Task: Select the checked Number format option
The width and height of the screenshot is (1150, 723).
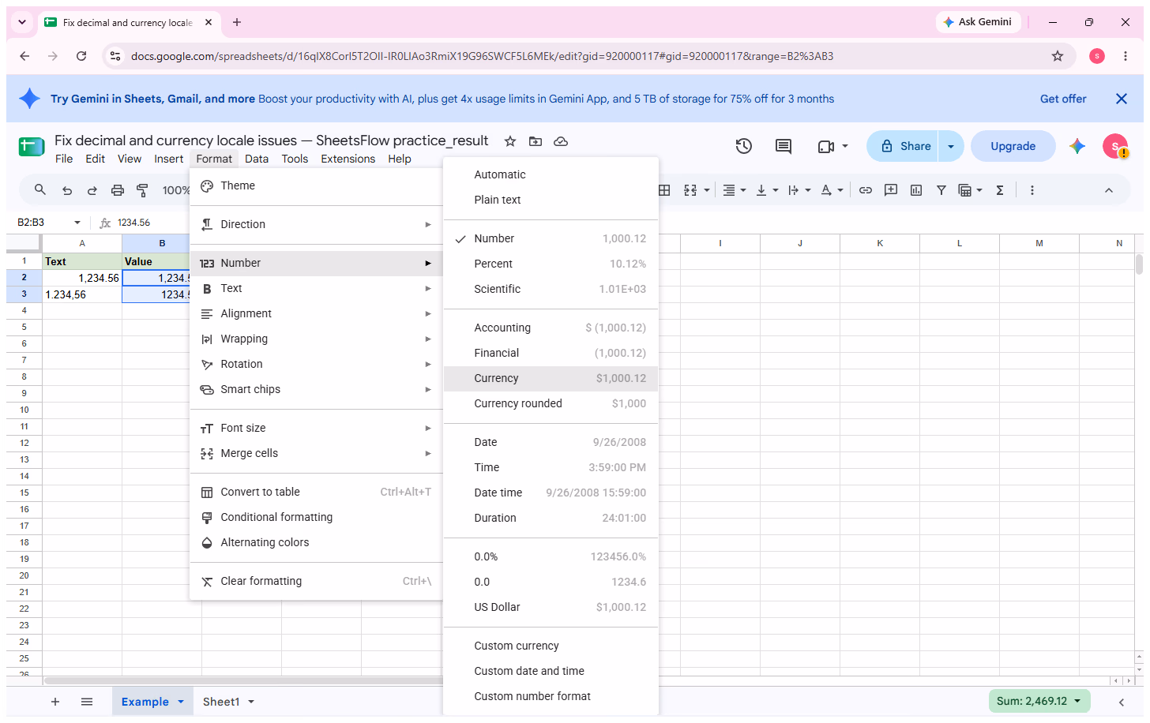Action: (551, 238)
